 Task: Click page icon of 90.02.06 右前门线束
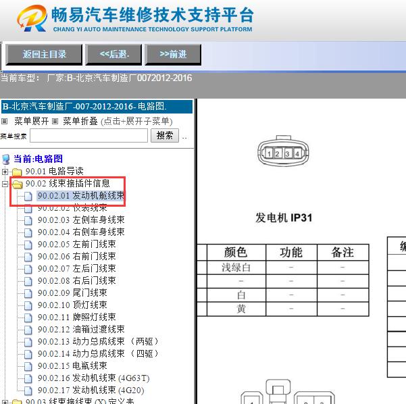(28, 257)
